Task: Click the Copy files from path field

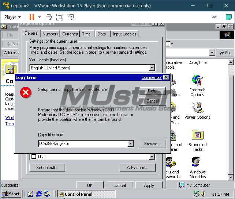Action: coord(83,143)
